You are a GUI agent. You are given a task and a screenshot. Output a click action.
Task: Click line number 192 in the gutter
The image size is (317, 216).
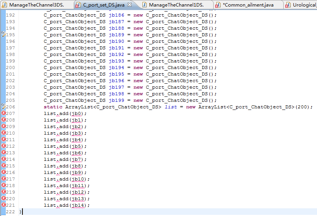pyautogui.click(x=10, y=15)
